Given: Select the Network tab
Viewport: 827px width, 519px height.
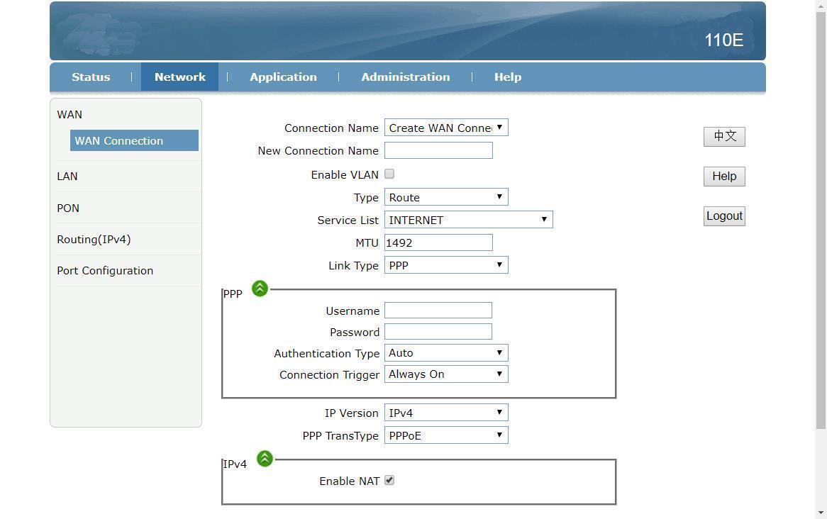Looking at the screenshot, I should coord(180,77).
